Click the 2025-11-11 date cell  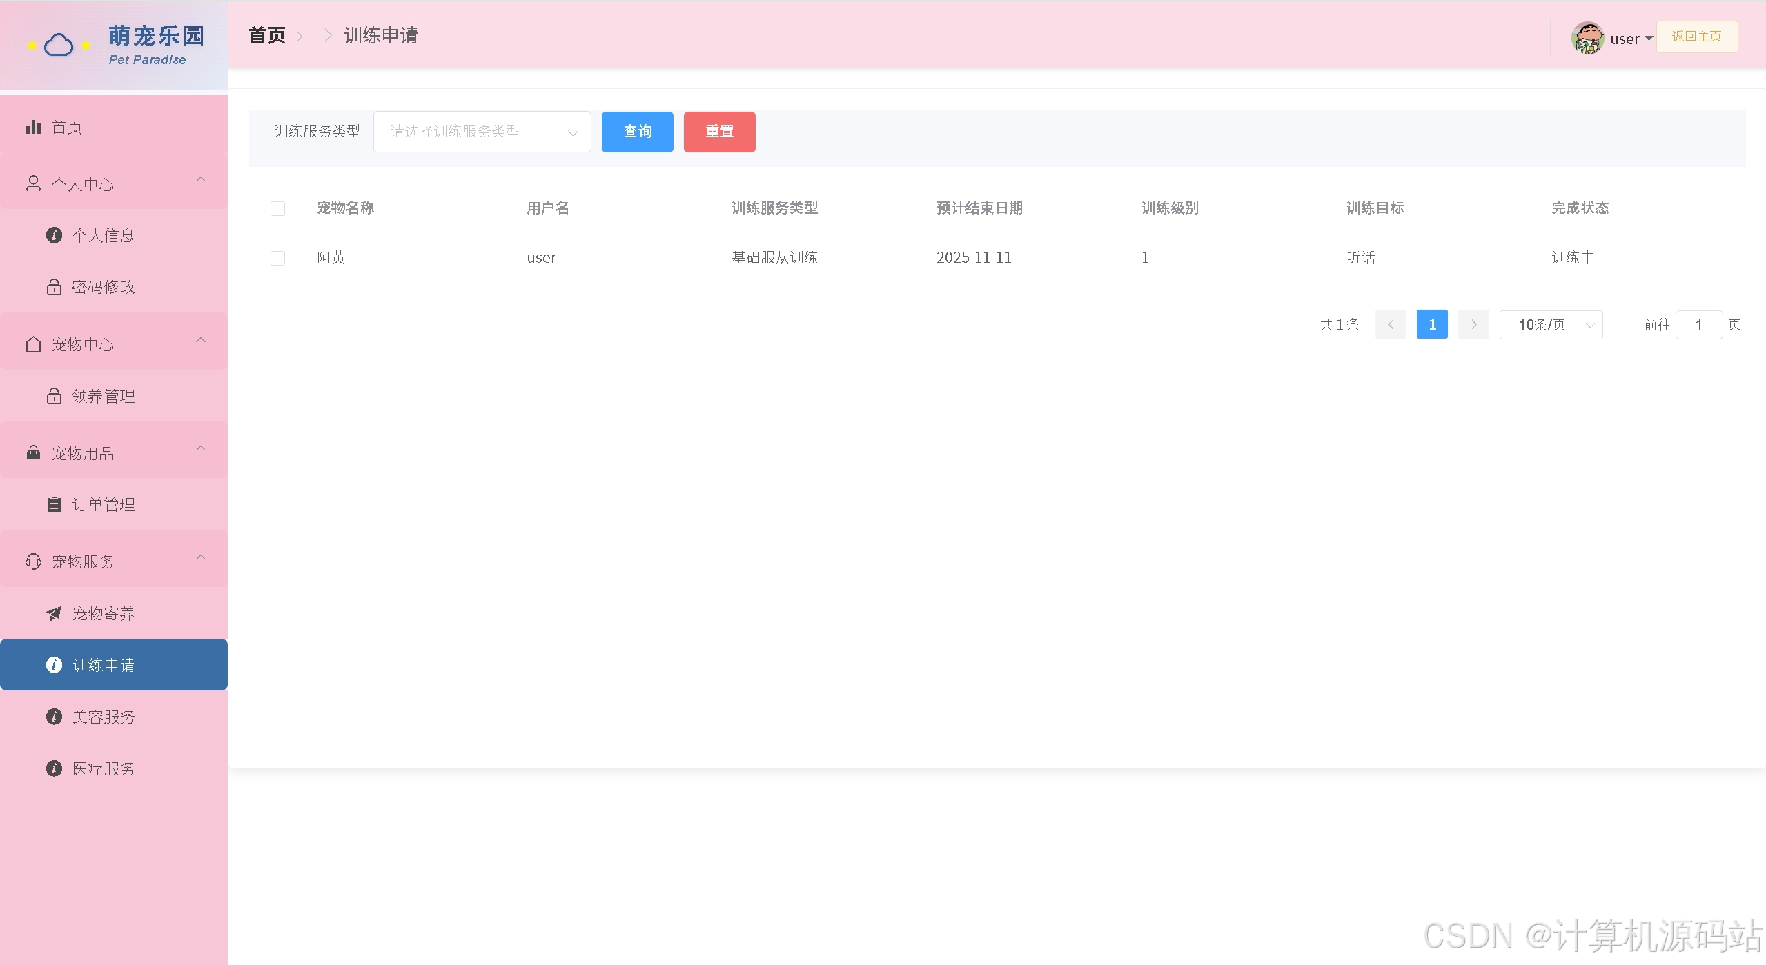(974, 257)
